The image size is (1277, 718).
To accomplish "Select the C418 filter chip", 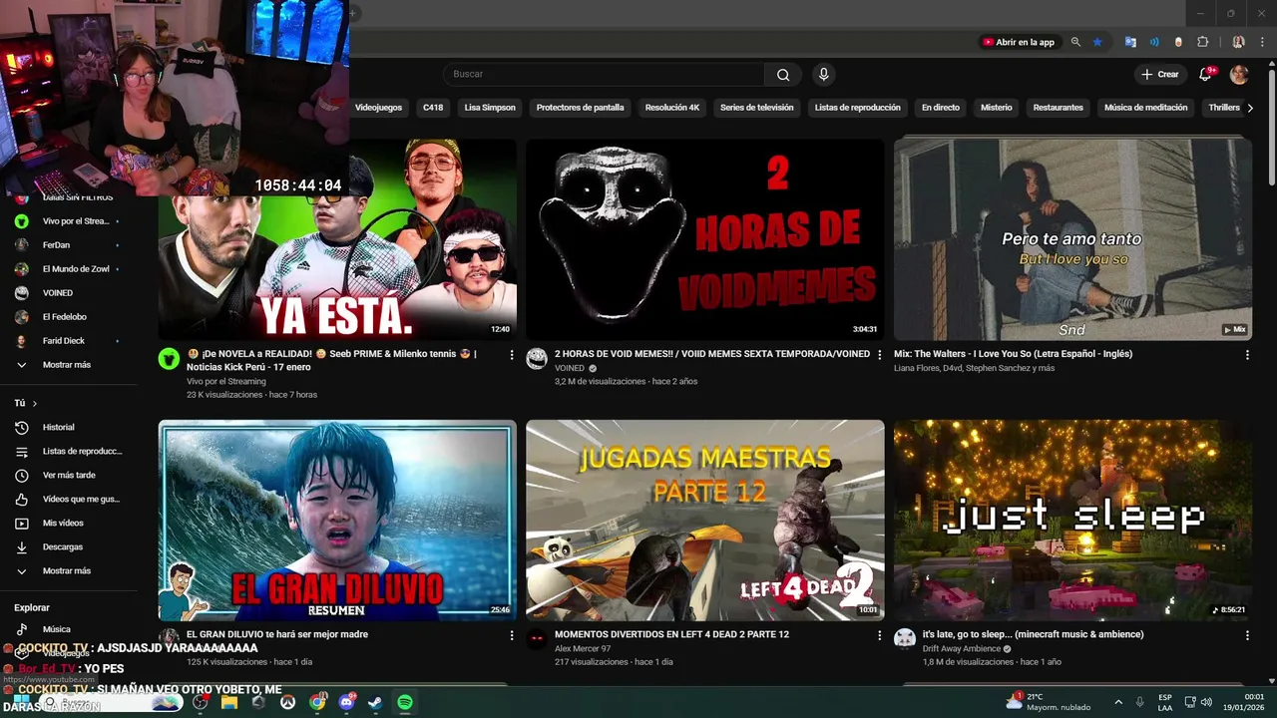I will click(433, 108).
